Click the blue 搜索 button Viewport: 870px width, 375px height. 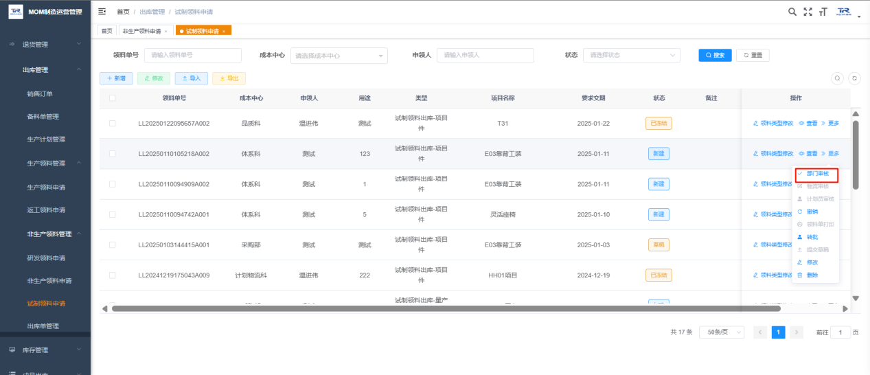tap(716, 56)
